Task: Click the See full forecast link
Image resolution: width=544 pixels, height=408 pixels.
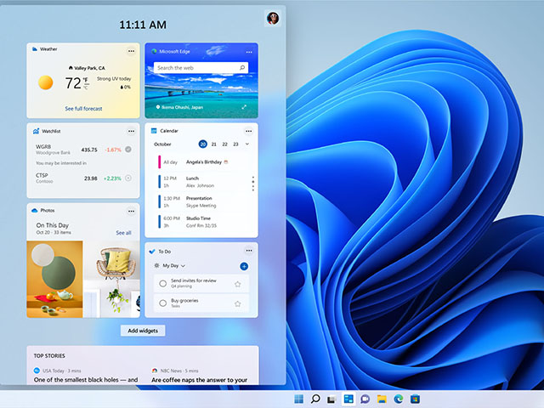Action: (82, 109)
